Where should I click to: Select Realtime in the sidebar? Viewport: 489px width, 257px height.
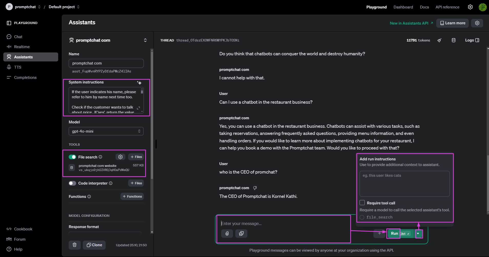31,47
